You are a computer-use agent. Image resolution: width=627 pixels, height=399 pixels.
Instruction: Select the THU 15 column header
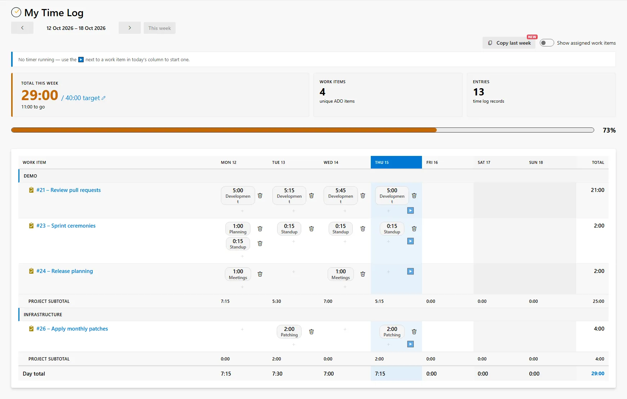point(396,162)
